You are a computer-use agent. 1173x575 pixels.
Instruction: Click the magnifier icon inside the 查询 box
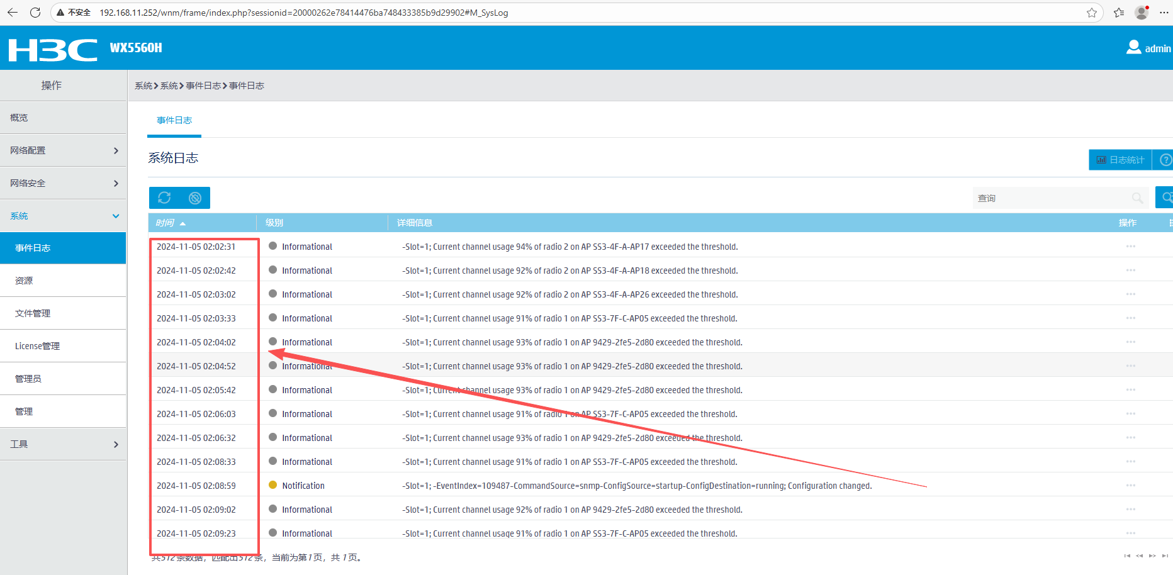(1137, 198)
